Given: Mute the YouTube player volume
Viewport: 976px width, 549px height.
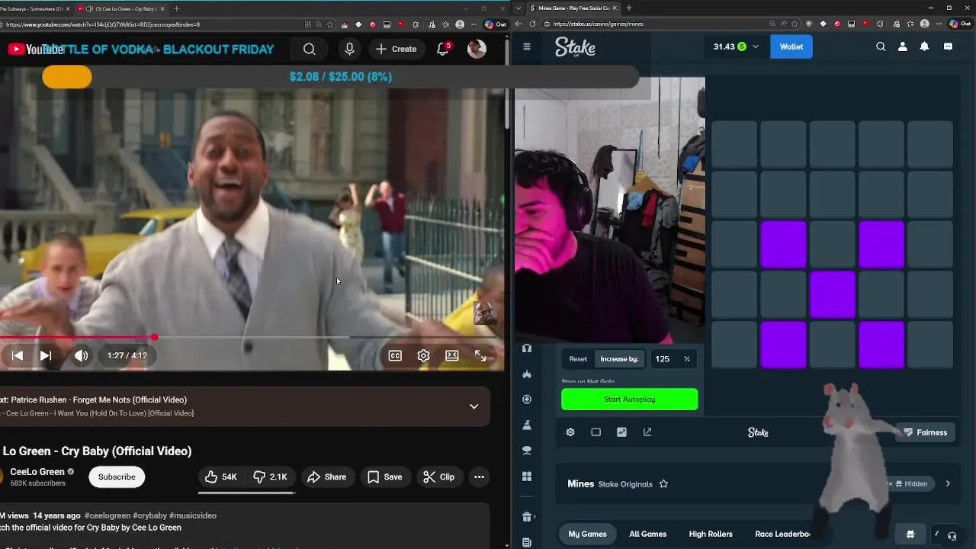Looking at the screenshot, I should tap(81, 355).
